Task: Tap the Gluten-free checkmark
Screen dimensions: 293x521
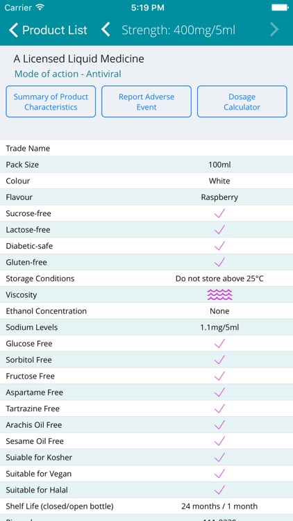Action: tap(219, 262)
